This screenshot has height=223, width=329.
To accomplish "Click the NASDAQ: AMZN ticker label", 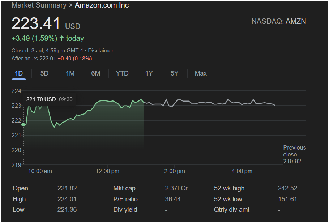I will tap(279, 21).
